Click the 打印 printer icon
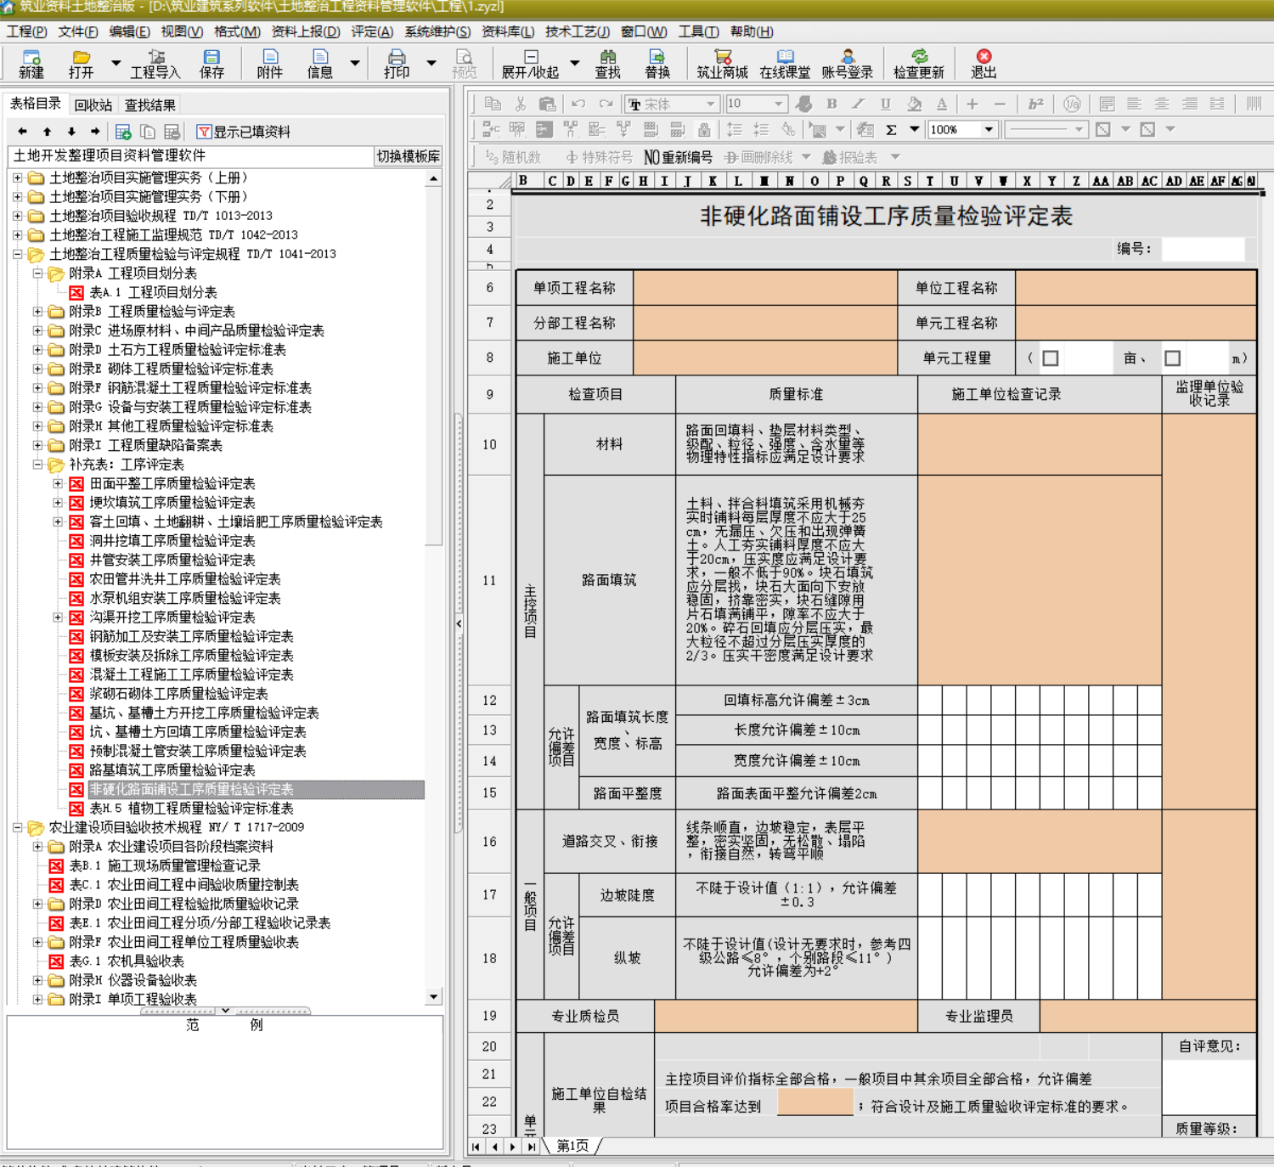The image size is (1274, 1167). pos(397,57)
